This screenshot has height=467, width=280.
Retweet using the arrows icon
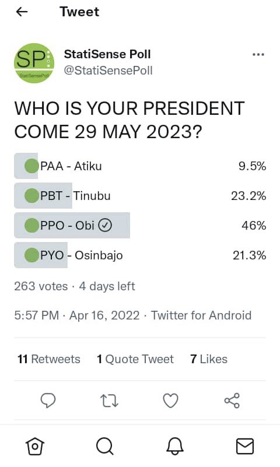pyautogui.click(x=109, y=401)
